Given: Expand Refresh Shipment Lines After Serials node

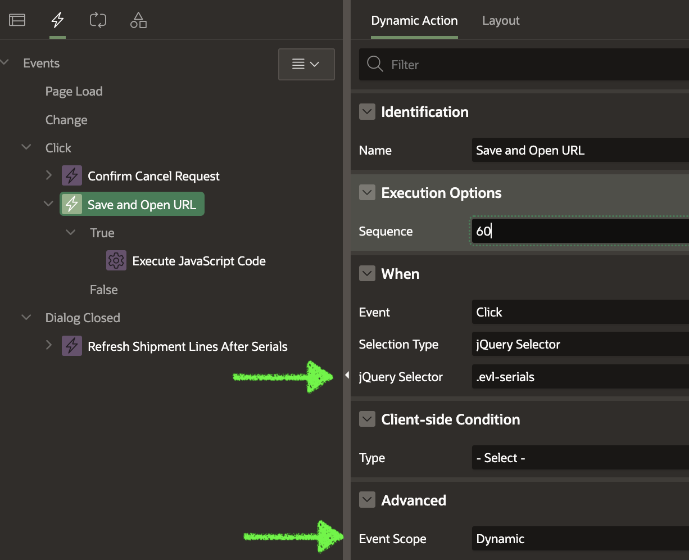Looking at the screenshot, I should [x=49, y=345].
